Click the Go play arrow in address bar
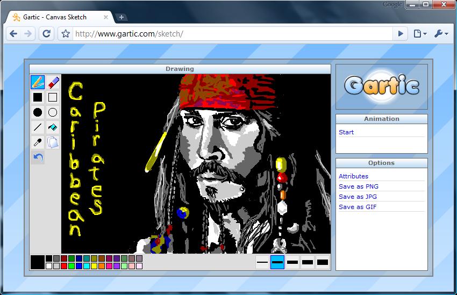Viewport: 457px width, 295px height. [x=401, y=34]
